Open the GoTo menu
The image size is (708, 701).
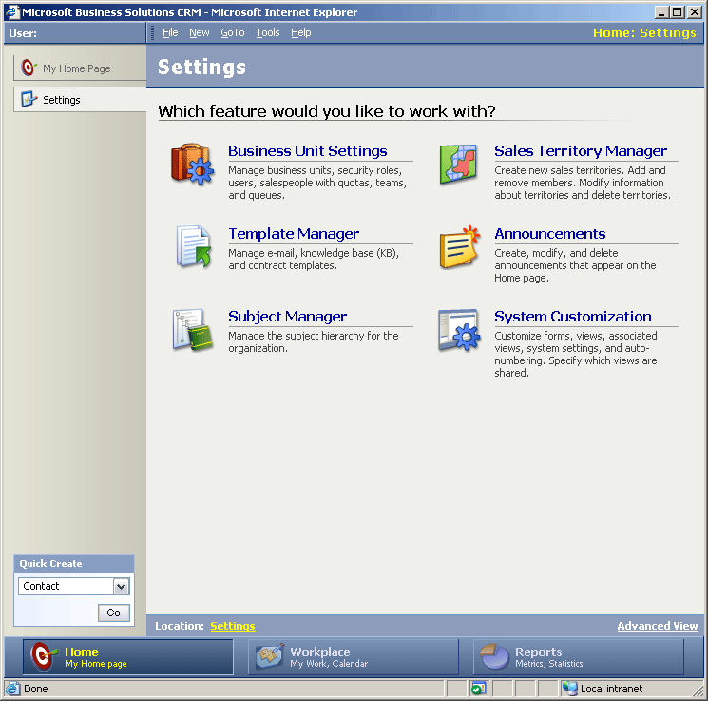(x=233, y=32)
